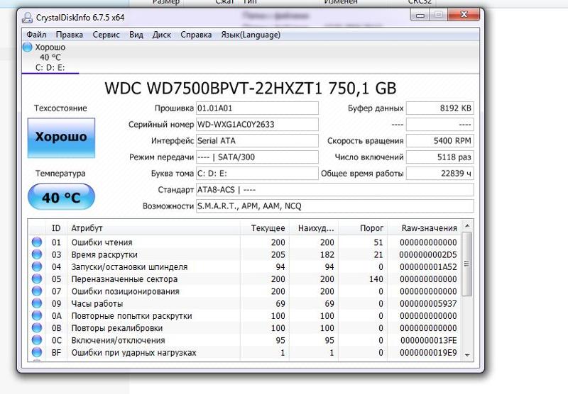Click status circle for attribute 01
The width and height of the screenshot is (568, 394).
[x=37, y=242]
